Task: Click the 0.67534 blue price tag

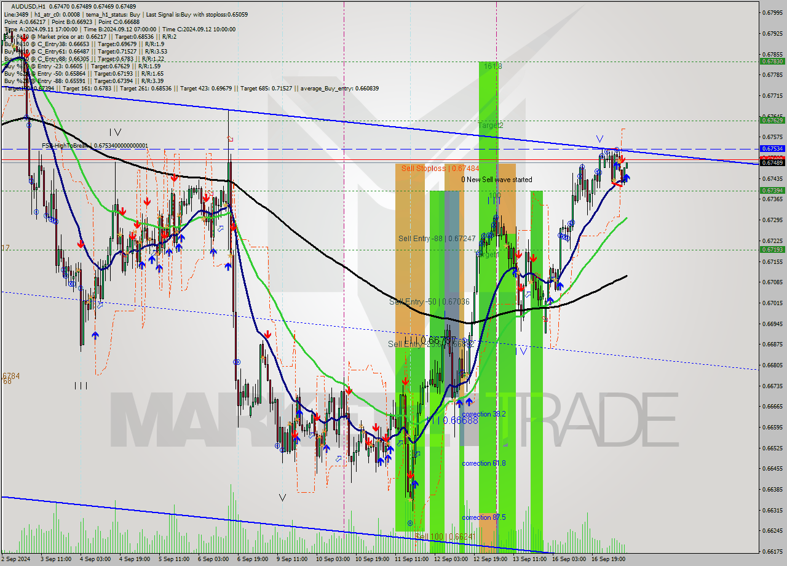Action: tap(772, 149)
